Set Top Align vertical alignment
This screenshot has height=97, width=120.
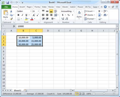(43, 11)
